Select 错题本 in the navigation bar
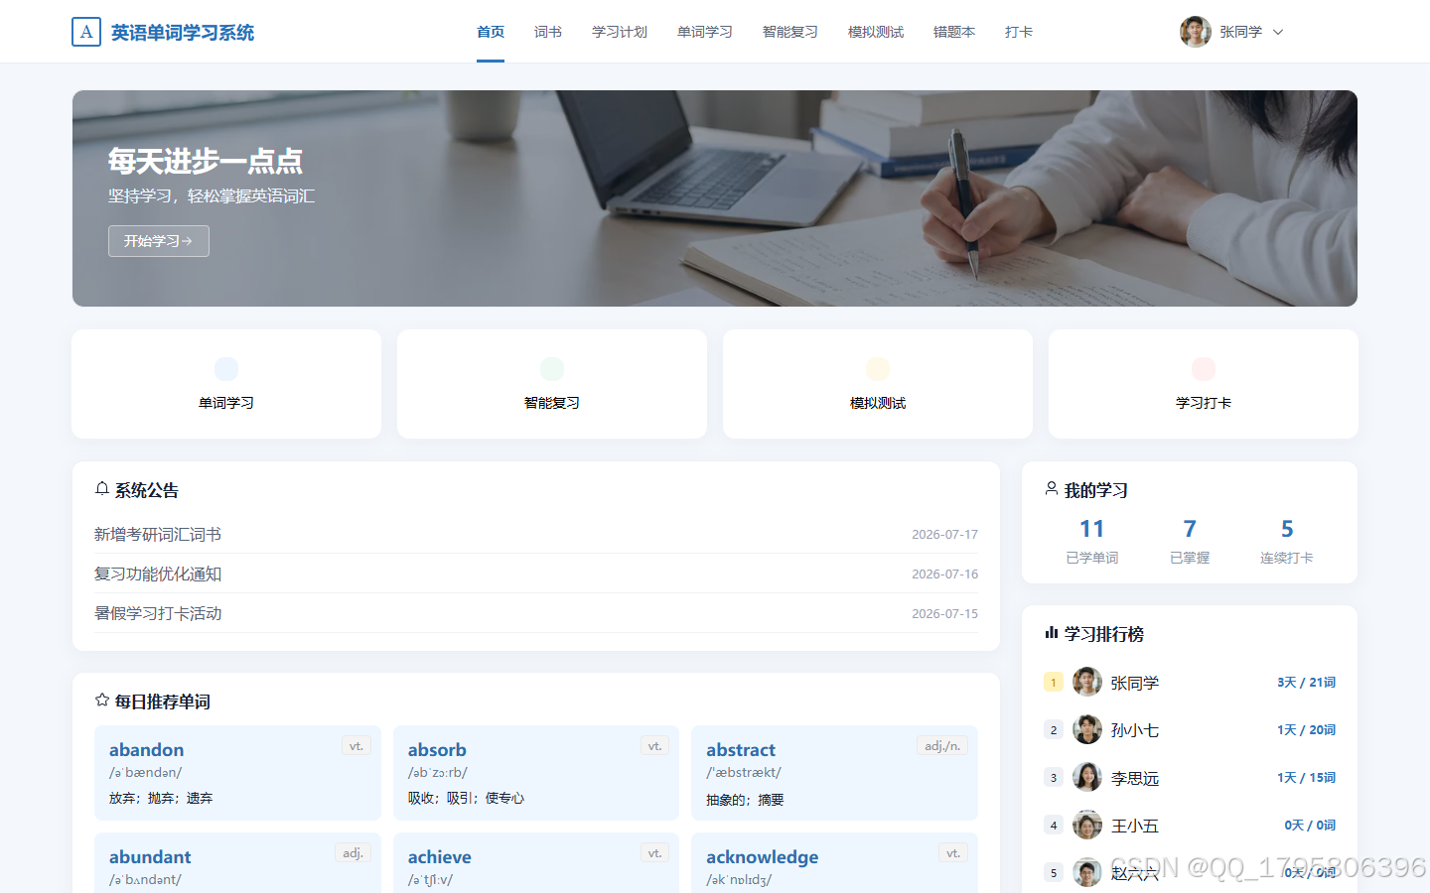This screenshot has height=893, width=1430. 954,32
